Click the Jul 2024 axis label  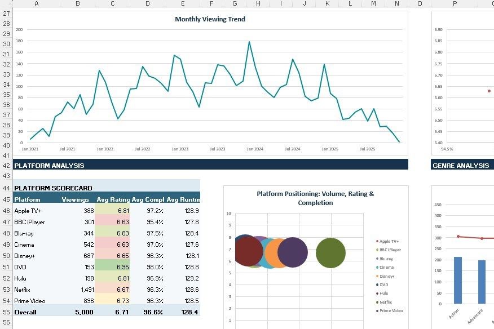292,149
